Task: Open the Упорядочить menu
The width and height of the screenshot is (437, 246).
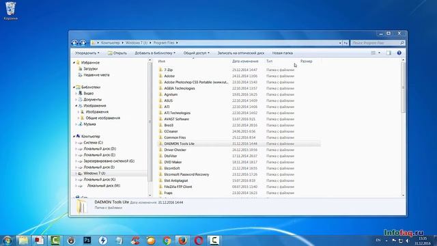Action: click(87, 53)
